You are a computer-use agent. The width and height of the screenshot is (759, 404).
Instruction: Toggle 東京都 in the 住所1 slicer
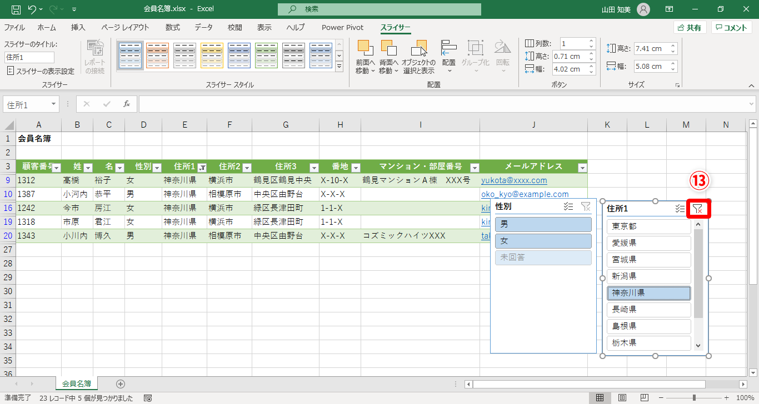[x=649, y=226]
